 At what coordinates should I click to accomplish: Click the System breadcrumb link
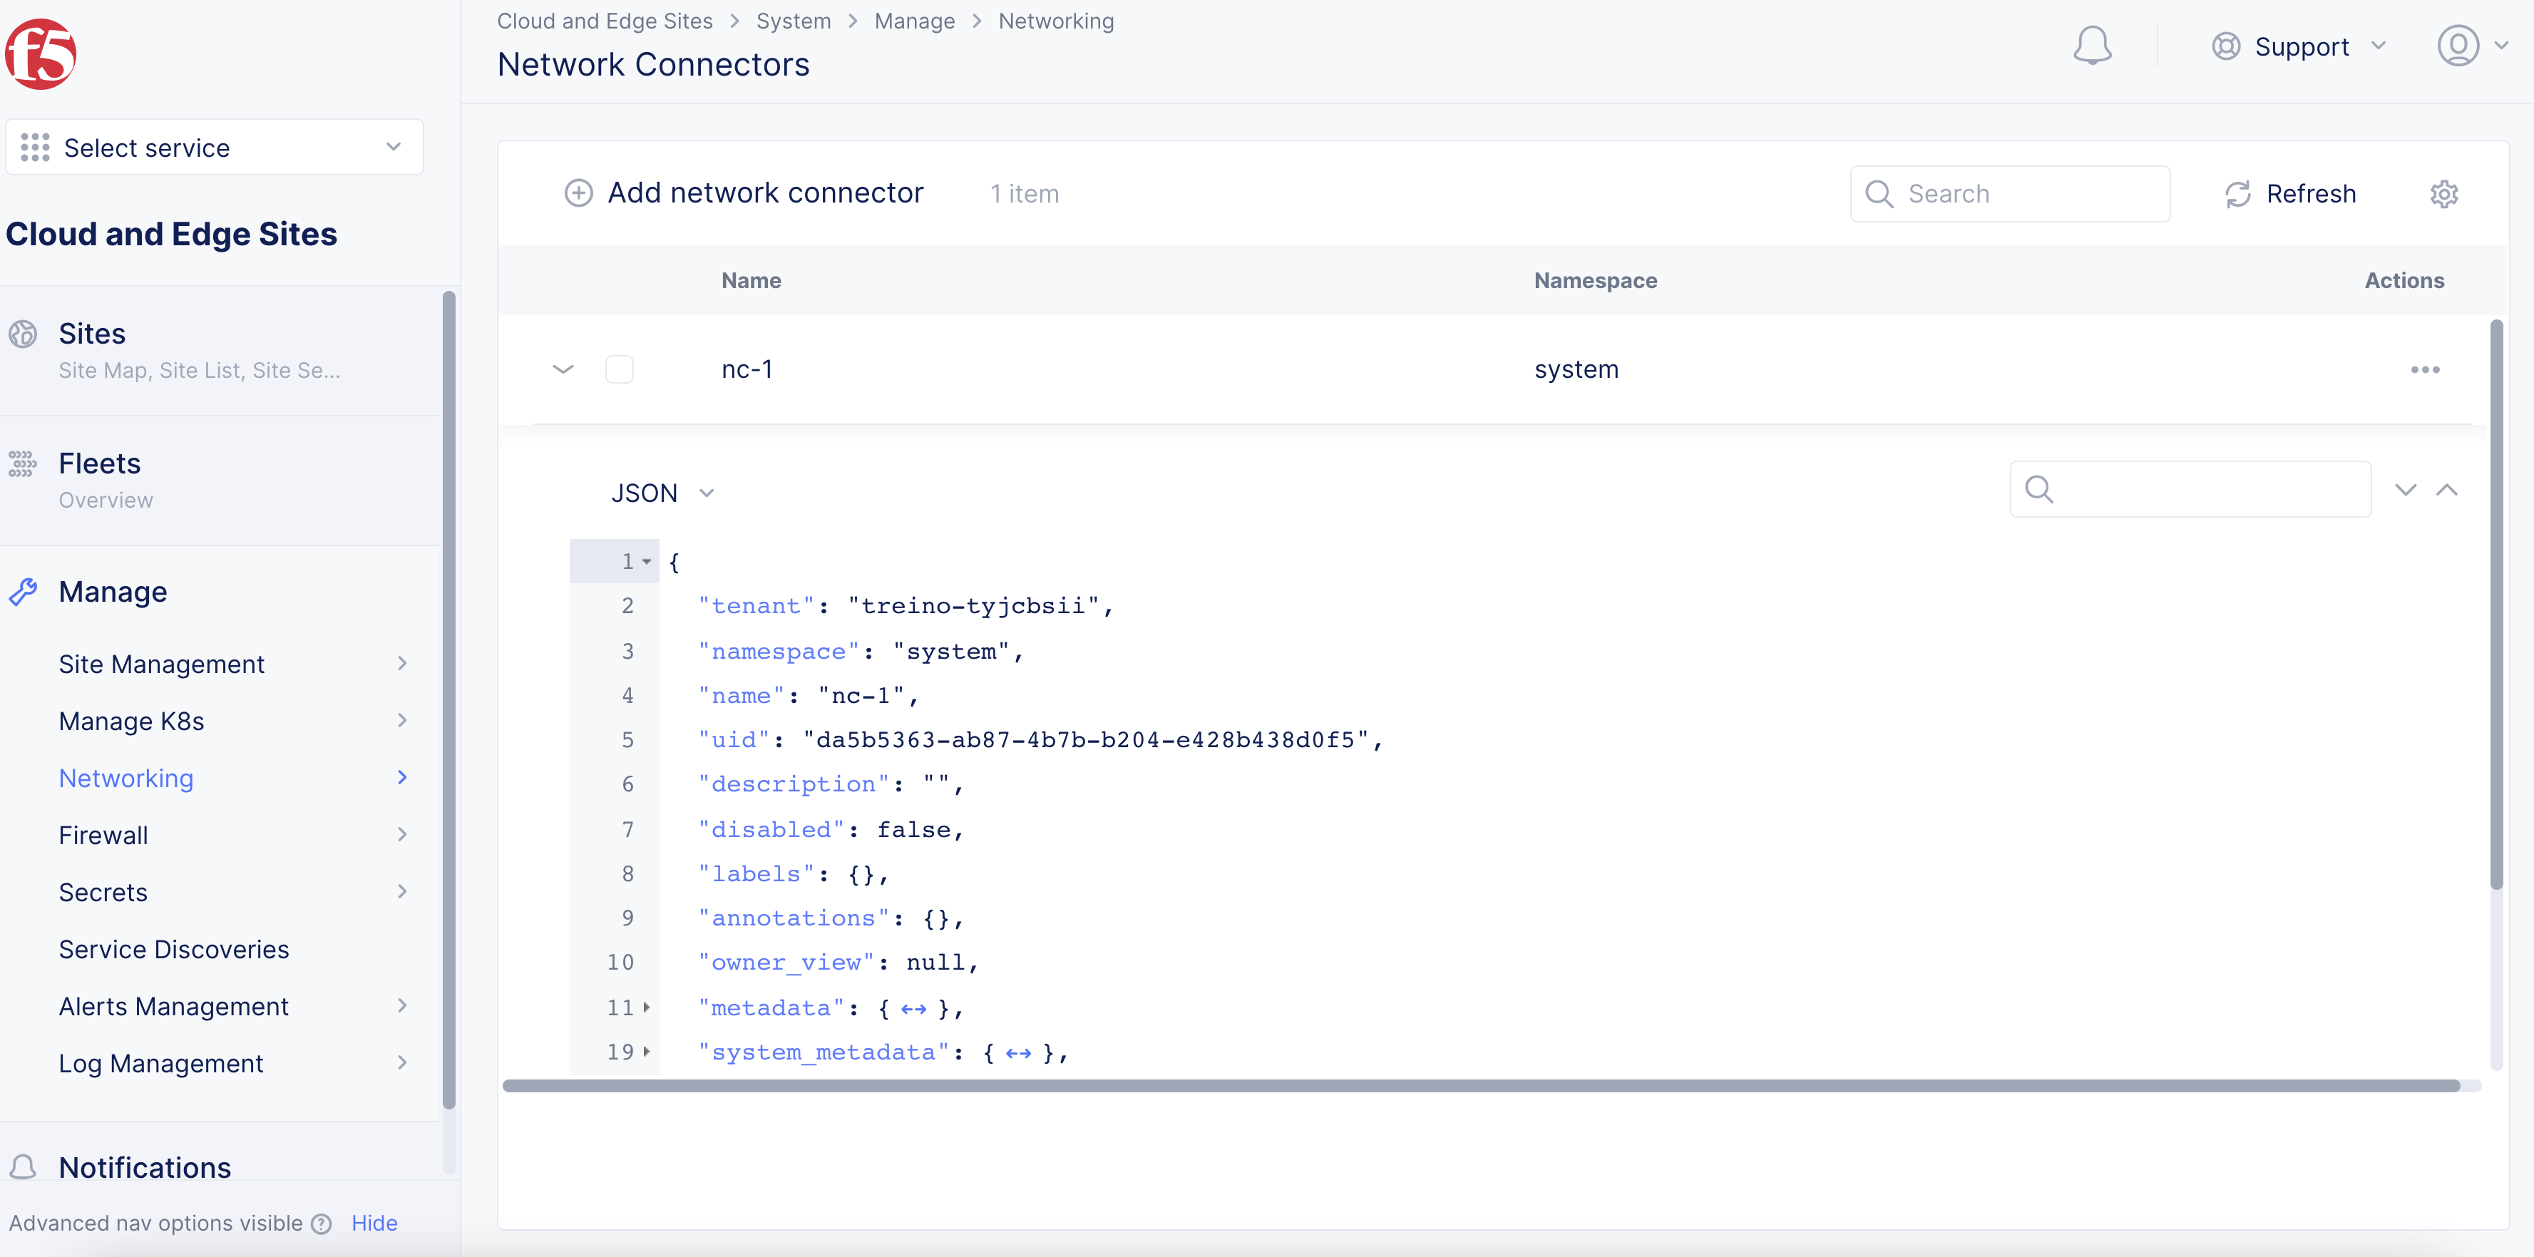coord(793,21)
